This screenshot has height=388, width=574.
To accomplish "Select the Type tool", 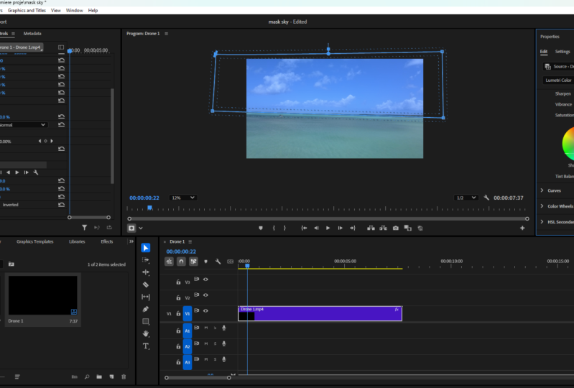I will click(x=146, y=346).
